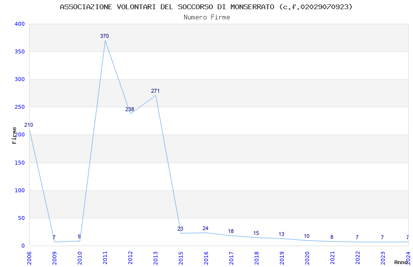
Task: Select the 210 data label for 2006
Action: (29, 125)
